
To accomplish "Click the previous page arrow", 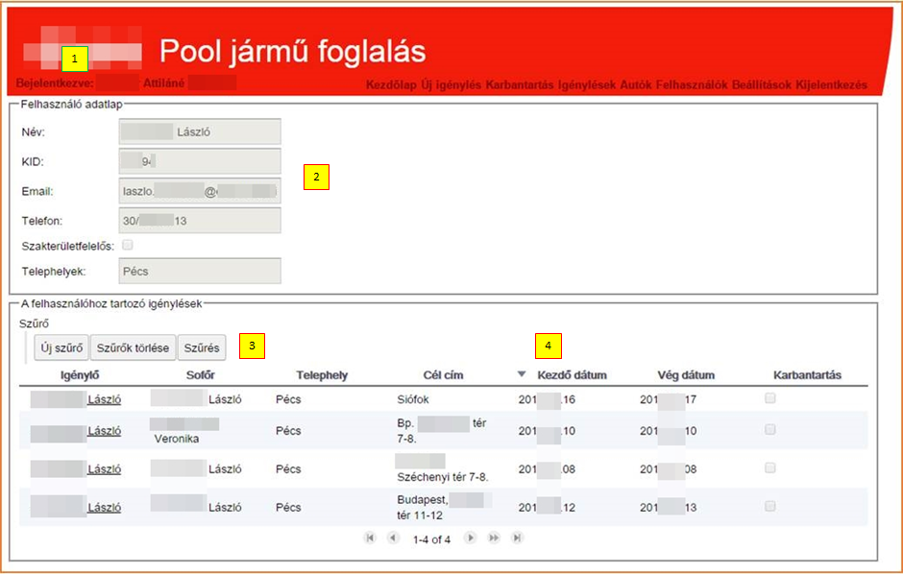I will click(393, 538).
